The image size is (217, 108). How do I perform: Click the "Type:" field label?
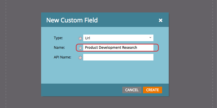coord(58,38)
